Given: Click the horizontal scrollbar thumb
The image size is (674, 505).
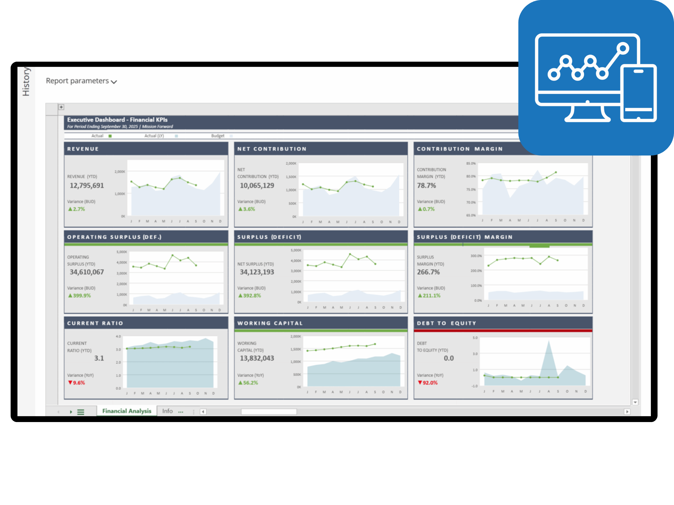Looking at the screenshot, I should (269, 412).
